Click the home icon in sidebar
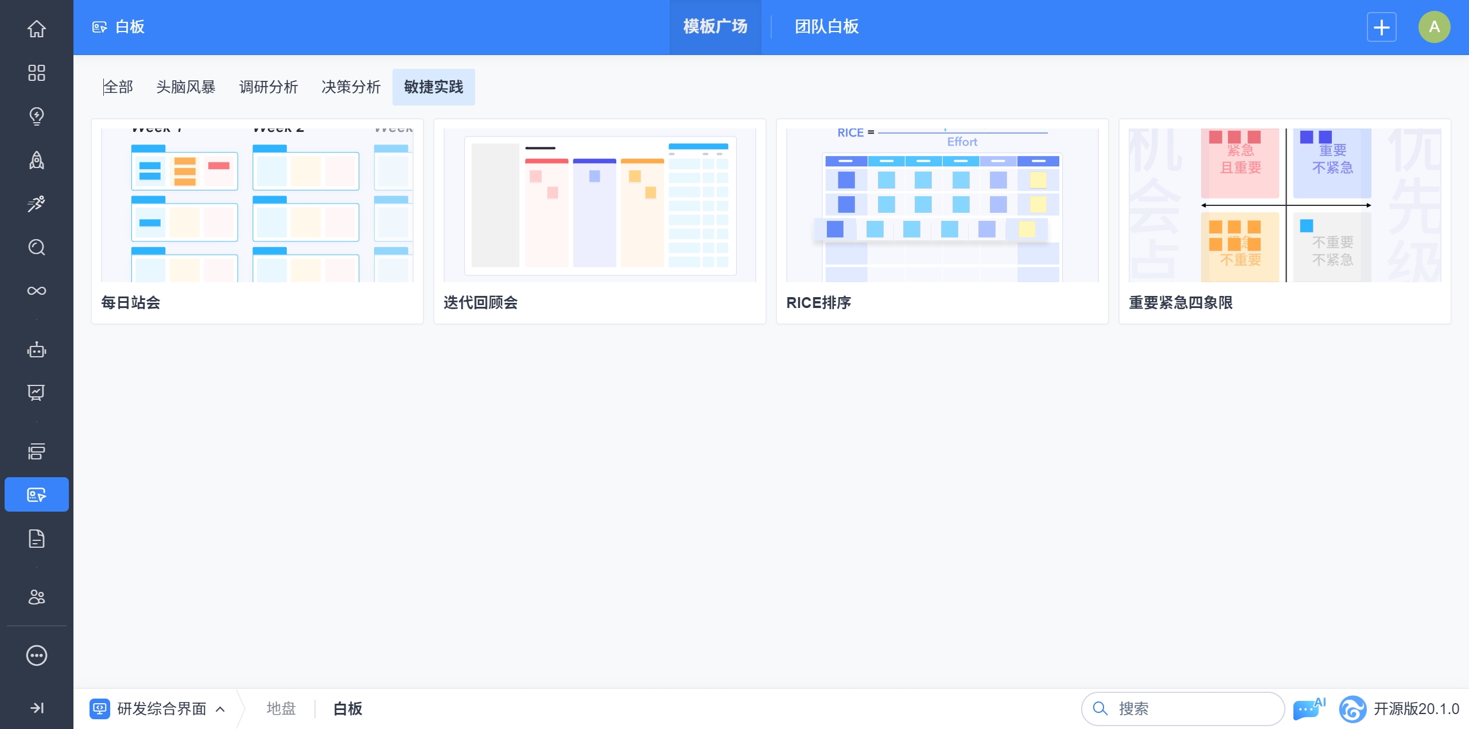This screenshot has height=729, width=1469. [x=37, y=29]
